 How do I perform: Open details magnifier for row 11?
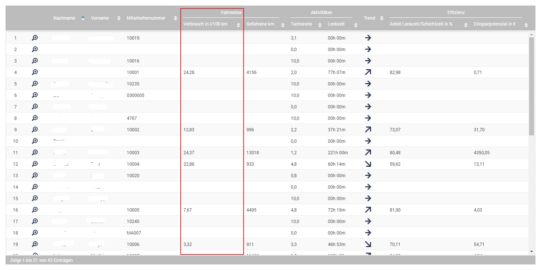coord(35,153)
